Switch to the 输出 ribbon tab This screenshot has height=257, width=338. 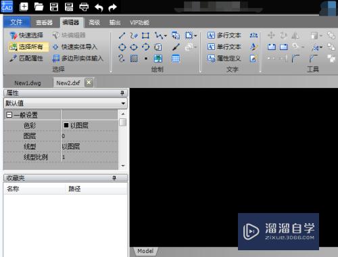115,22
